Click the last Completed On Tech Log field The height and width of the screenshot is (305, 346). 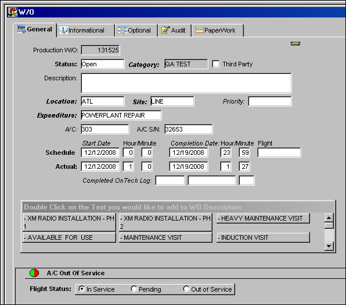click(x=247, y=180)
